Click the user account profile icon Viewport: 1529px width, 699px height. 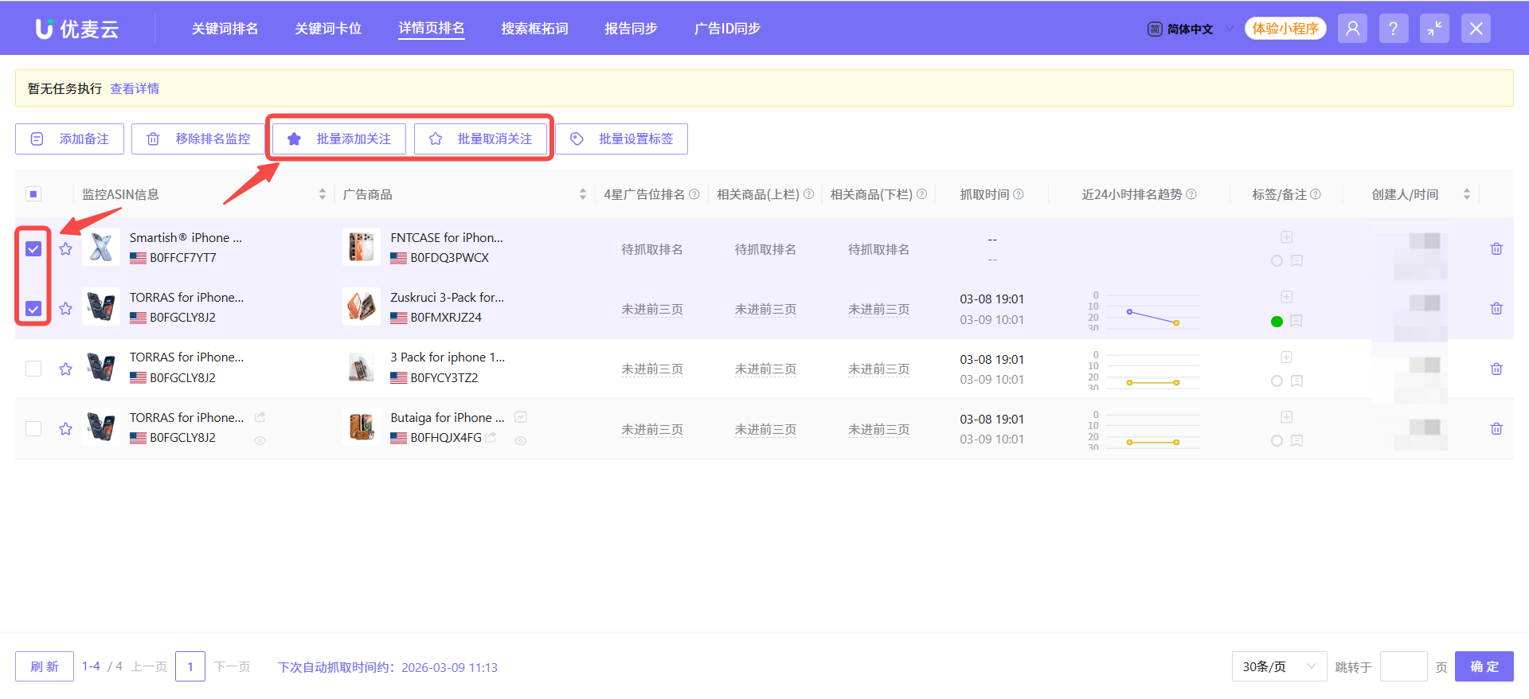coord(1352,29)
